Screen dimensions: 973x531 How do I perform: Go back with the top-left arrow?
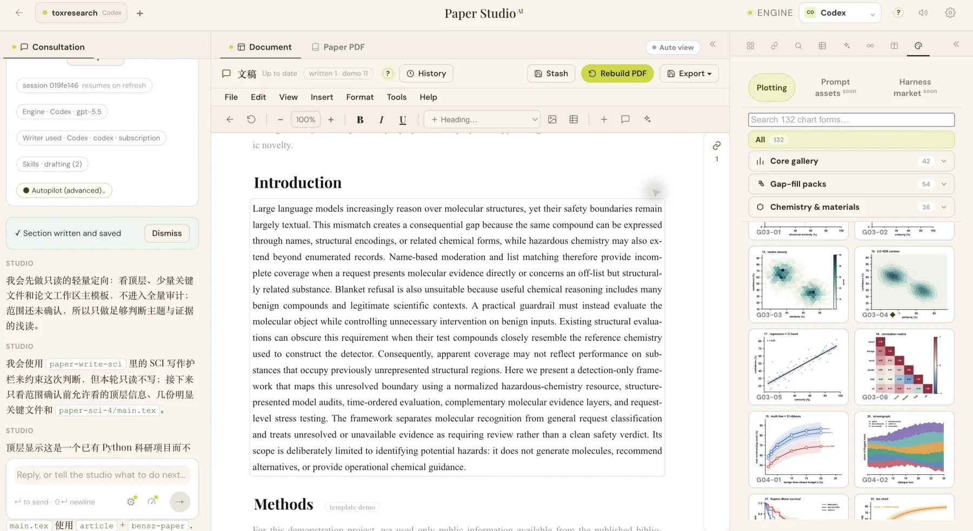click(x=19, y=13)
